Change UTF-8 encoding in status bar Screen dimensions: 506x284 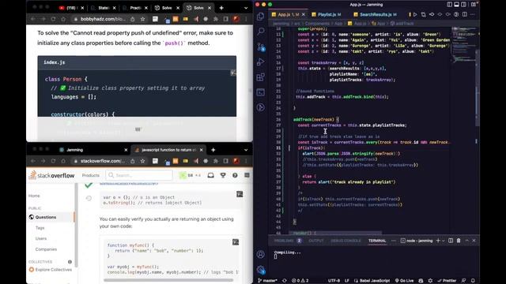(334, 281)
